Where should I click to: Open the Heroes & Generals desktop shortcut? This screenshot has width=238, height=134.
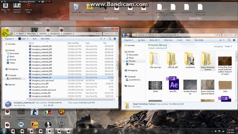click(17, 7)
